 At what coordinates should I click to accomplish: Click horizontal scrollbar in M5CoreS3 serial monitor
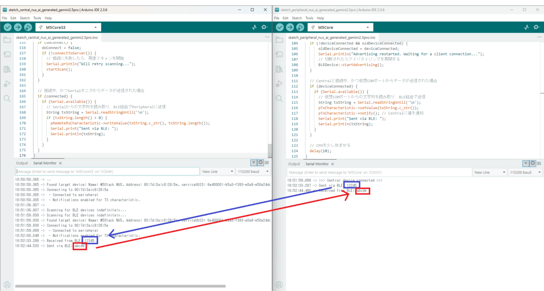tap(120, 286)
